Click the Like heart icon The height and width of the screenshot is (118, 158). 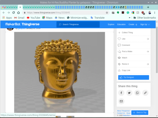tap(119, 39)
